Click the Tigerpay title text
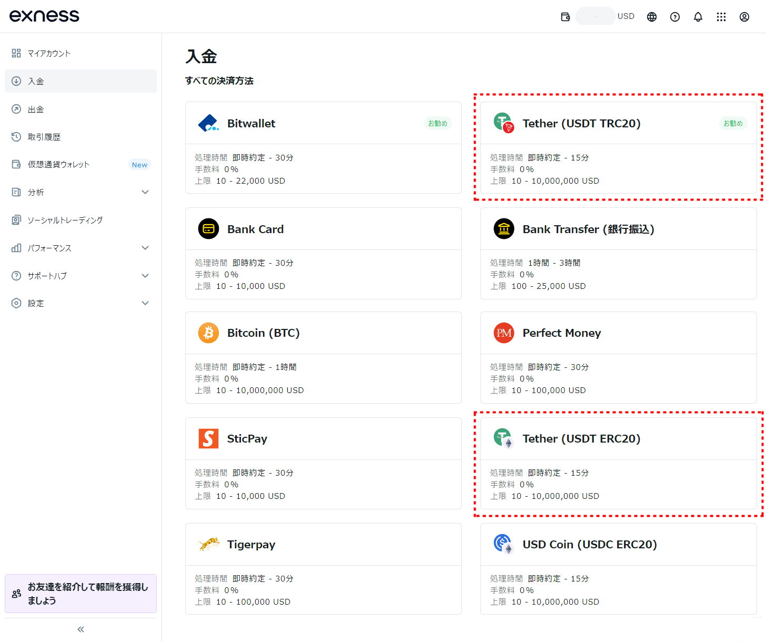Viewport: 766px width, 642px height. (251, 545)
